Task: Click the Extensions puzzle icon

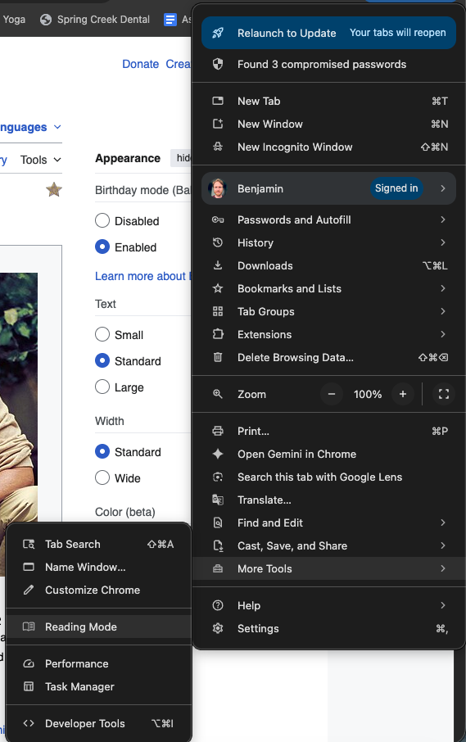Action: tap(218, 335)
